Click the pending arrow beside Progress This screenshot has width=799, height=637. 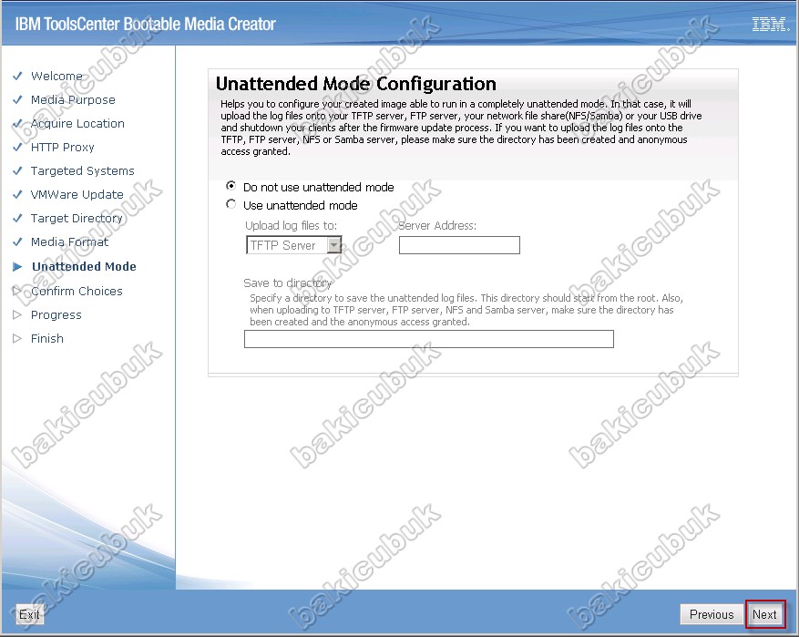[x=17, y=315]
